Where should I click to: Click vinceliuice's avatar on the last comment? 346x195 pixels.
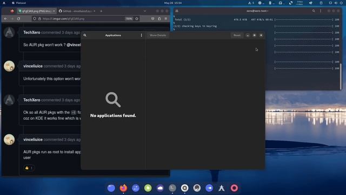pyautogui.click(x=9, y=140)
